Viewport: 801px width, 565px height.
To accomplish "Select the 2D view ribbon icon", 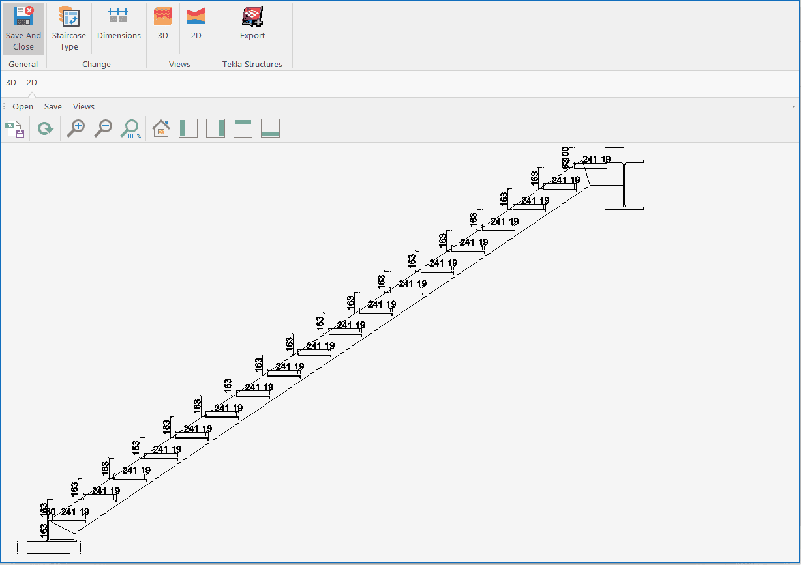I will click(x=196, y=25).
